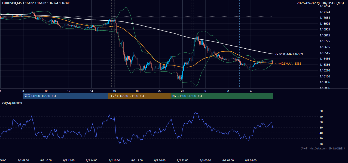
Task: Click the 9/3 02:00 bottom time label
Action: pos(228,161)
